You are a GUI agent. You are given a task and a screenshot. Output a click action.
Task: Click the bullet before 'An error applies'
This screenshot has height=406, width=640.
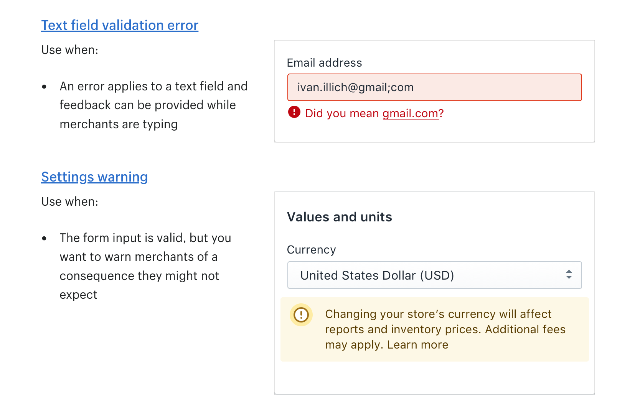45,87
